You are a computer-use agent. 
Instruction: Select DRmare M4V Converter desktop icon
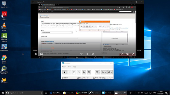tap(4, 70)
